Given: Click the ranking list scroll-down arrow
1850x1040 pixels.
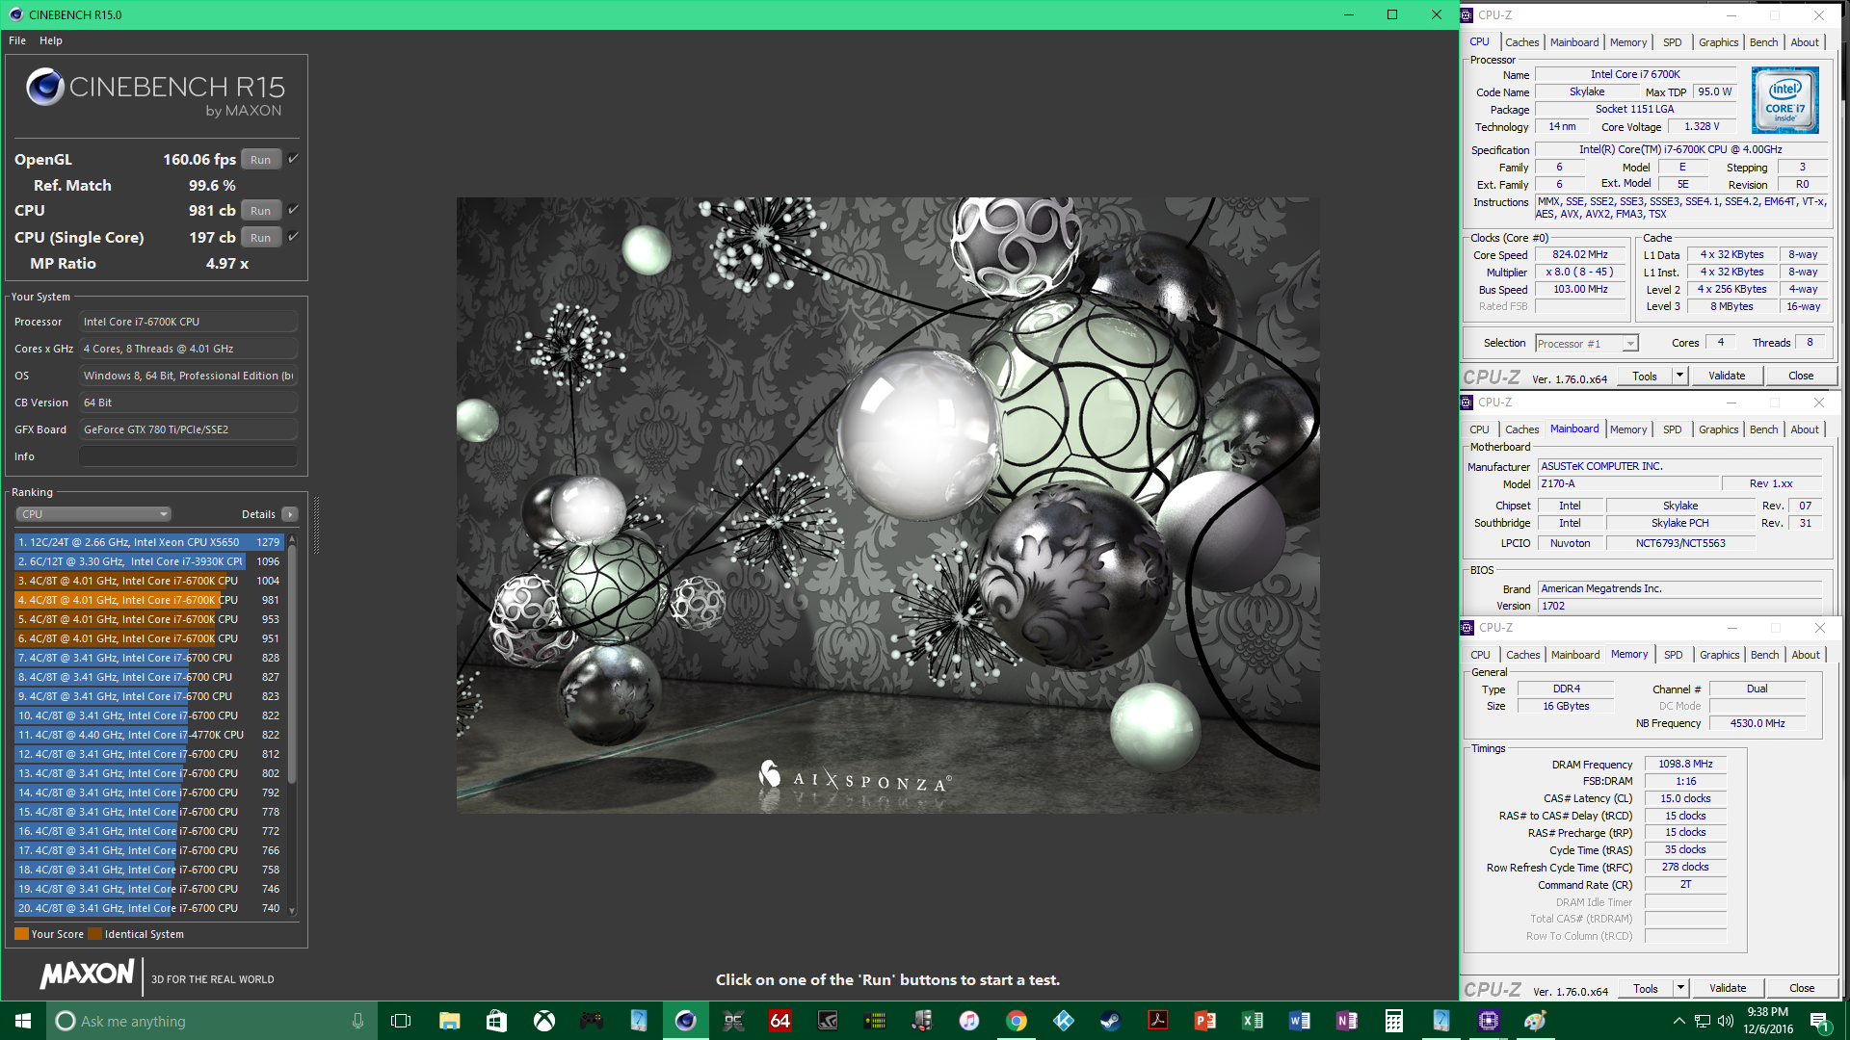Looking at the screenshot, I should pyautogui.click(x=292, y=910).
